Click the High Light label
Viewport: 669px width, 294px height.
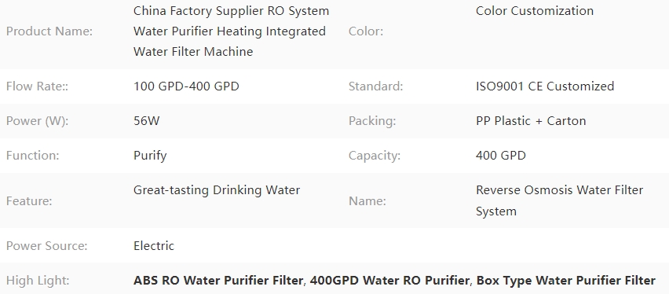click(x=38, y=281)
